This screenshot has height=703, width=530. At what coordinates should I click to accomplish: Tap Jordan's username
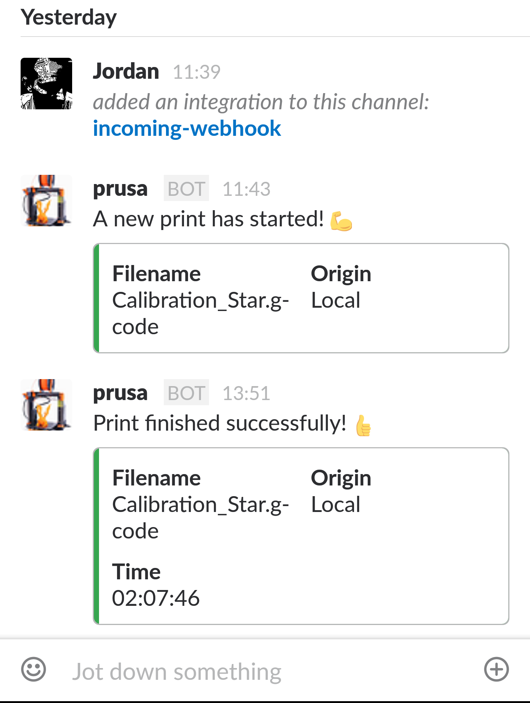126,71
